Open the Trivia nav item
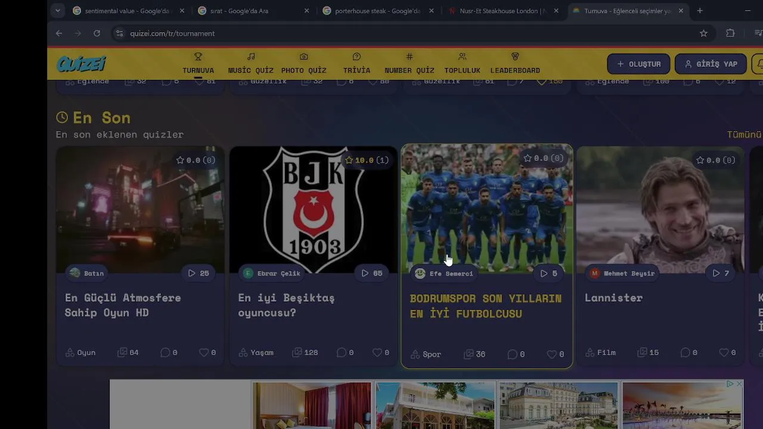 (x=356, y=64)
